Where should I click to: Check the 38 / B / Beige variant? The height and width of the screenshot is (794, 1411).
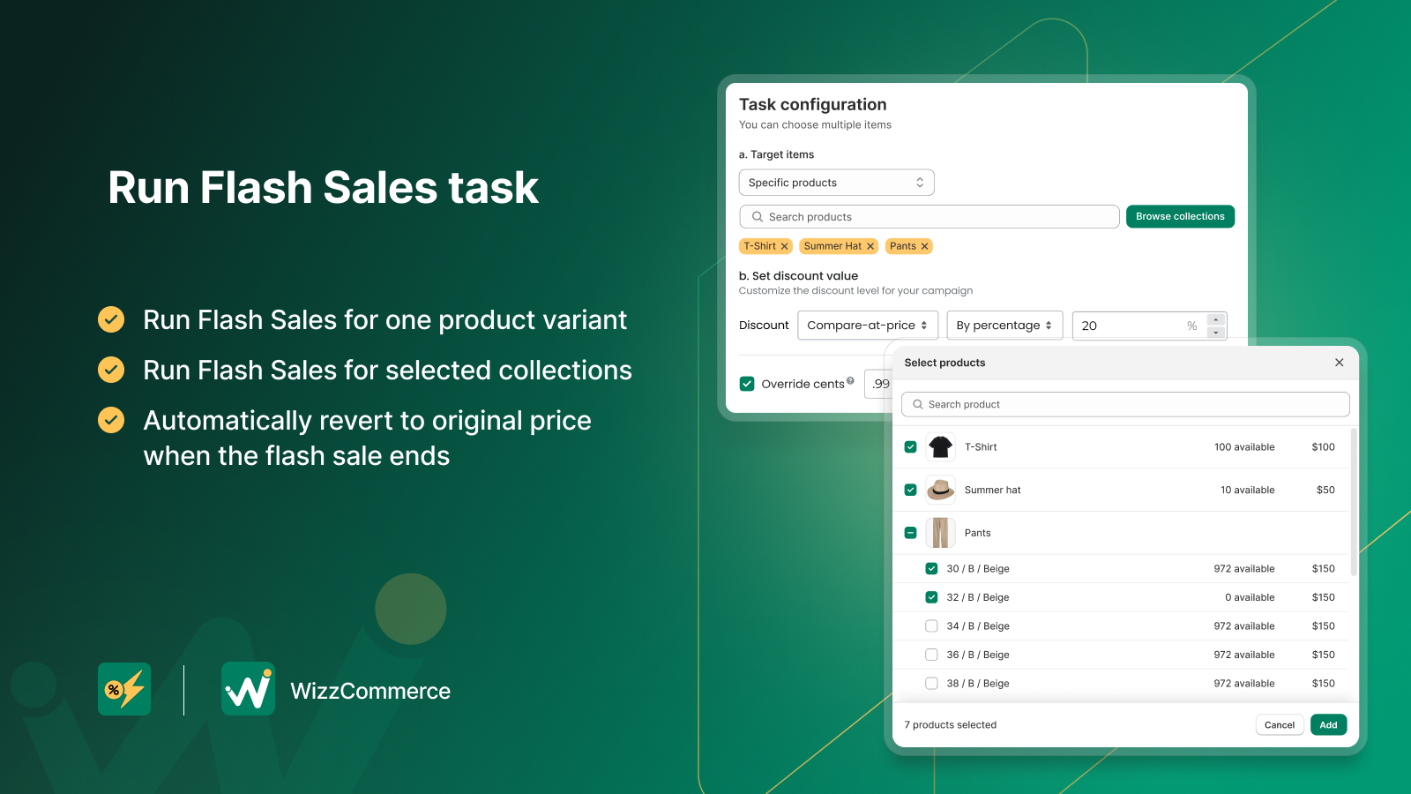click(931, 684)
